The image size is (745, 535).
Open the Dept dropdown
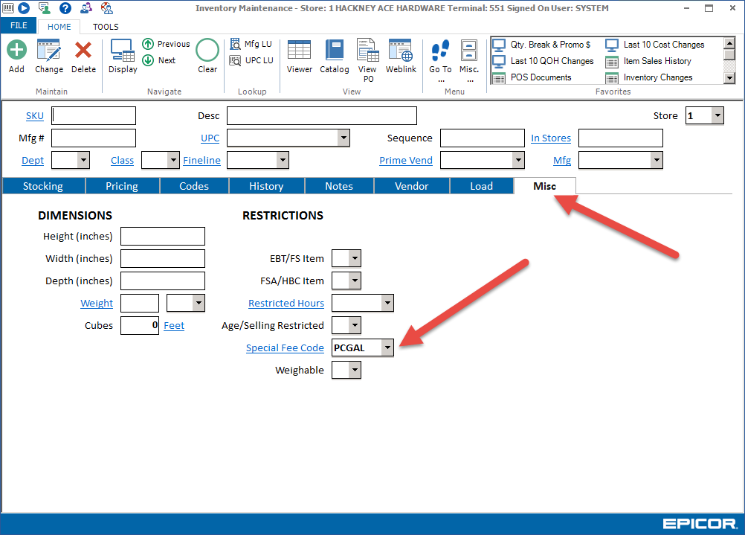(83, 160)
